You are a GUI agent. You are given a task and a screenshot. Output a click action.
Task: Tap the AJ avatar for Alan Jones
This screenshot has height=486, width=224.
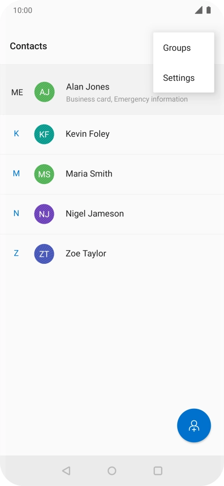pos(44,92)
